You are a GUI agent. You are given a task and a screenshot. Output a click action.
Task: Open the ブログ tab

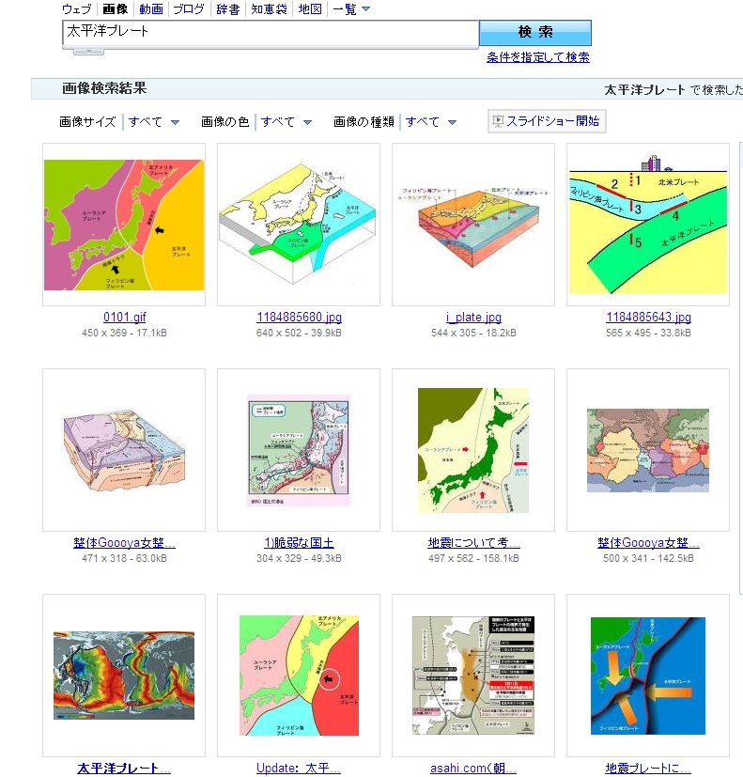pyautogui.click(x=189, y=8)
